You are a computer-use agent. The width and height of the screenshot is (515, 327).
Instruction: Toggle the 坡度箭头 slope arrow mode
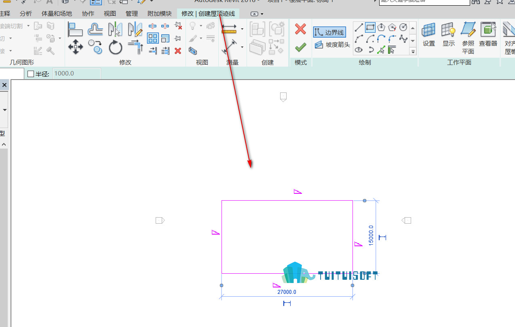click(x=332, y=45)
